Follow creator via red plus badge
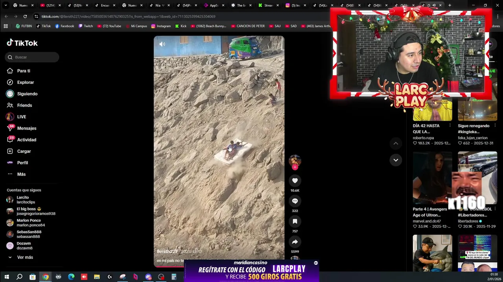 295,167
